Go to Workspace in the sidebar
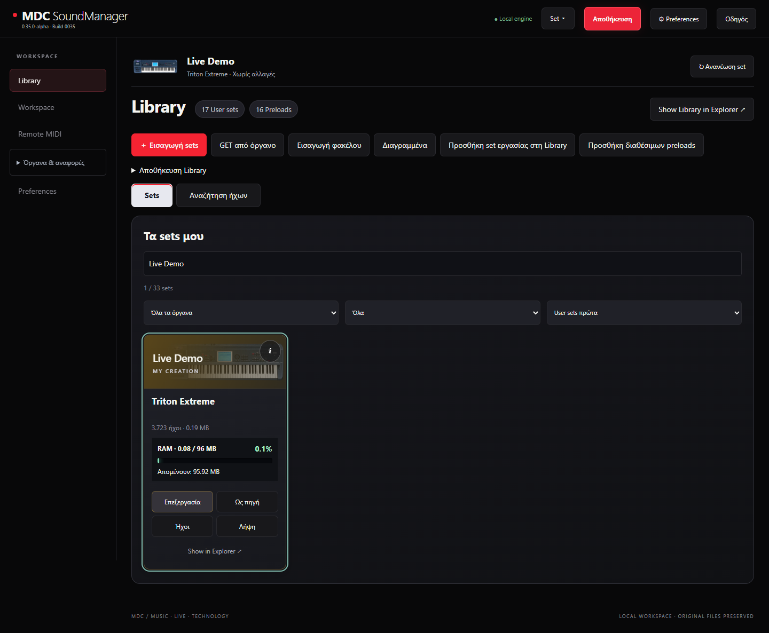Viewport: 769px width, 633px height. (x=58, y=107)
